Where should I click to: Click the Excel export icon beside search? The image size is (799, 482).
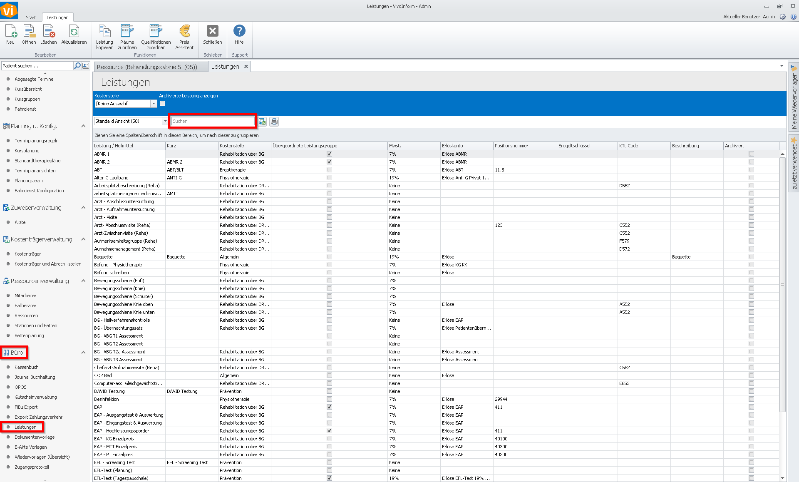[x=262, y=122]
